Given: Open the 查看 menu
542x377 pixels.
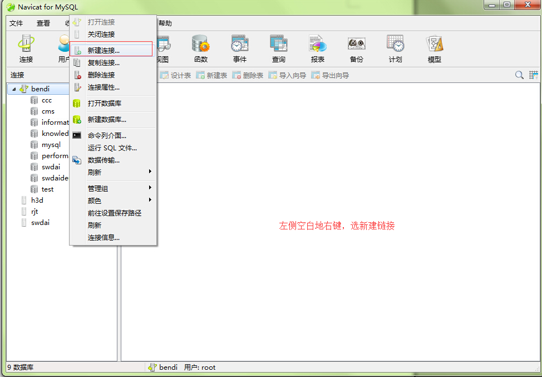Looking at the screenshot, I should pyautogui.click(x=43, y=23).
